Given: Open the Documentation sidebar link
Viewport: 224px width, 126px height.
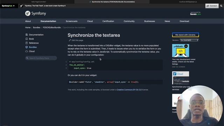Looking at the screenshot, I should click(36, 35).
